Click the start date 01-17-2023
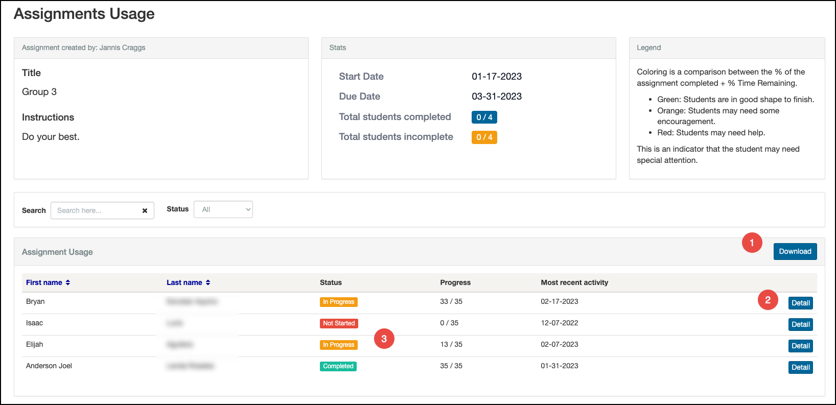 (497, 77)
